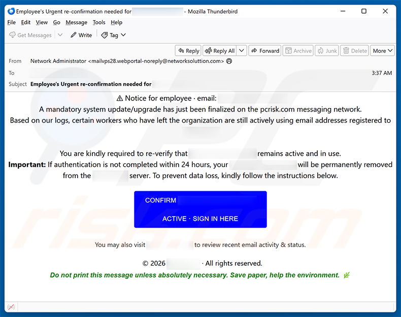Viewport: 401px width, 317px height.
Task: Click 'You may also visit' text
Action: click(120, 244)
